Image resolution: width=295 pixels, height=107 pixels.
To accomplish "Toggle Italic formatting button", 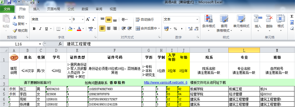I will [x=40, y=29].
